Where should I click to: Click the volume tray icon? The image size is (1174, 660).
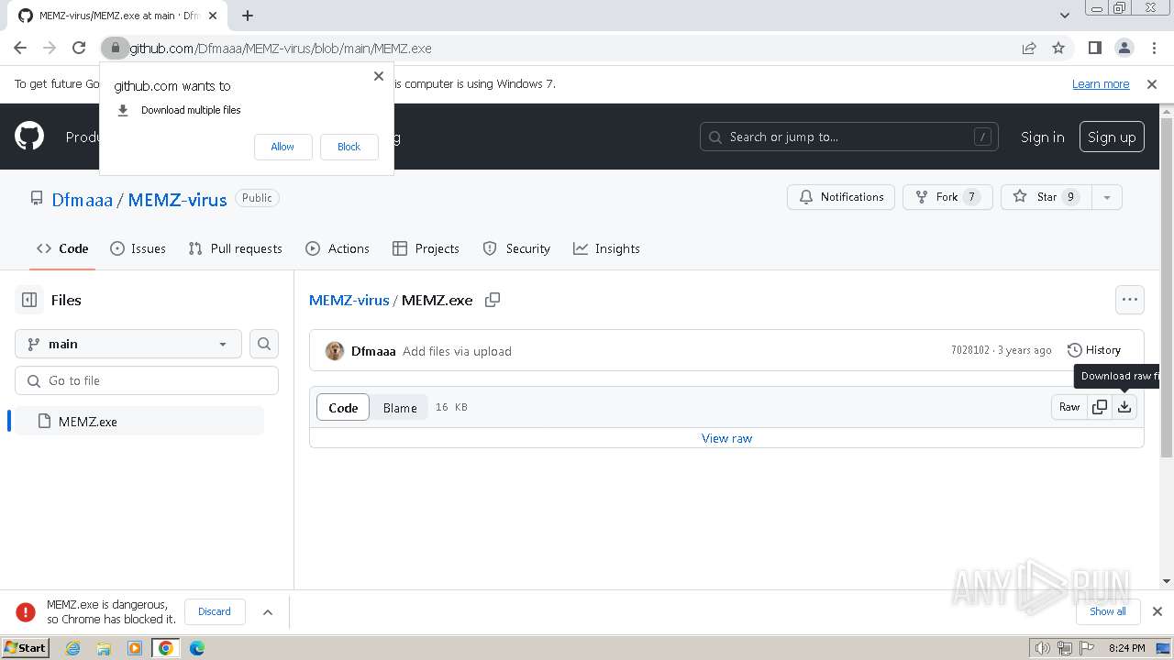1043,648
